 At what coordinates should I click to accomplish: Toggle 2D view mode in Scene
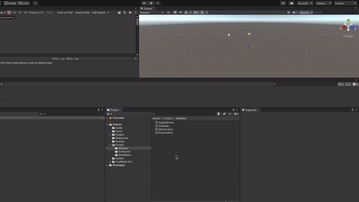point(168,13)
